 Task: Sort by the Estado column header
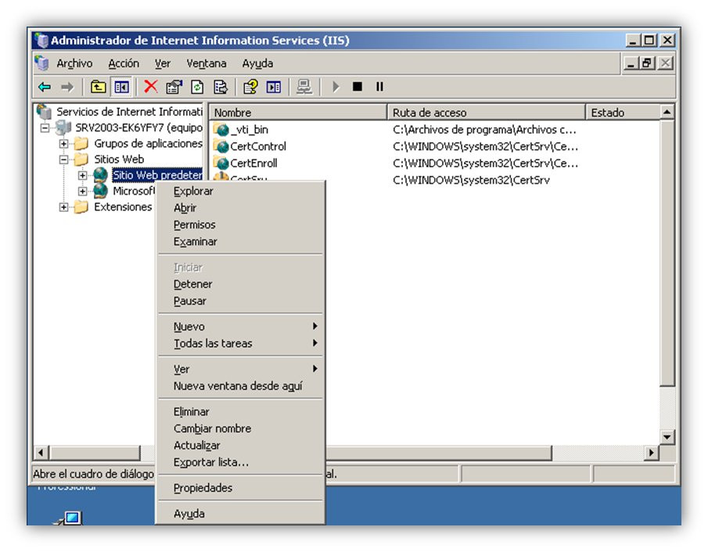622,113
